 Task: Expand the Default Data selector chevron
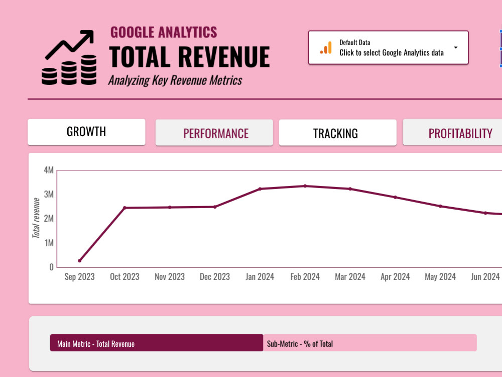(455, 47)
